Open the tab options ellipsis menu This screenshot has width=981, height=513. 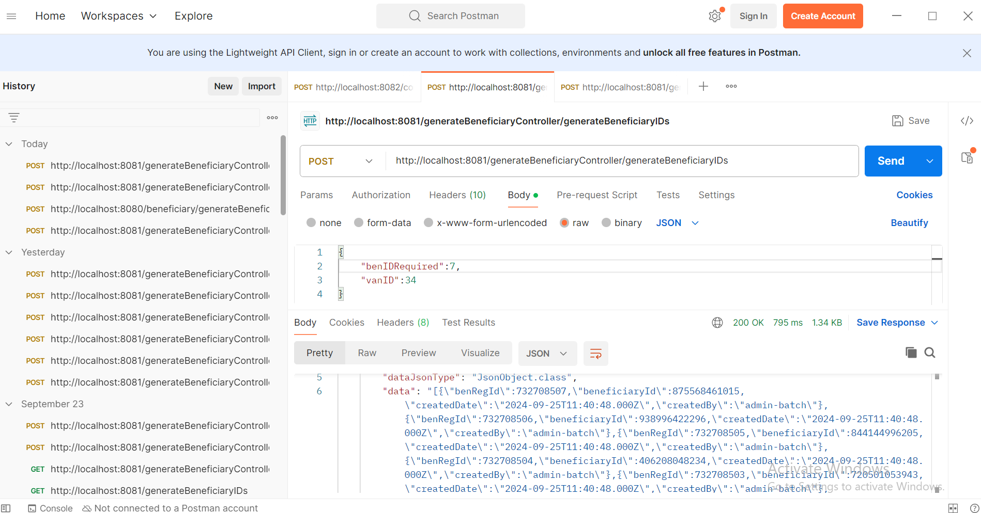tap(731, 86)
